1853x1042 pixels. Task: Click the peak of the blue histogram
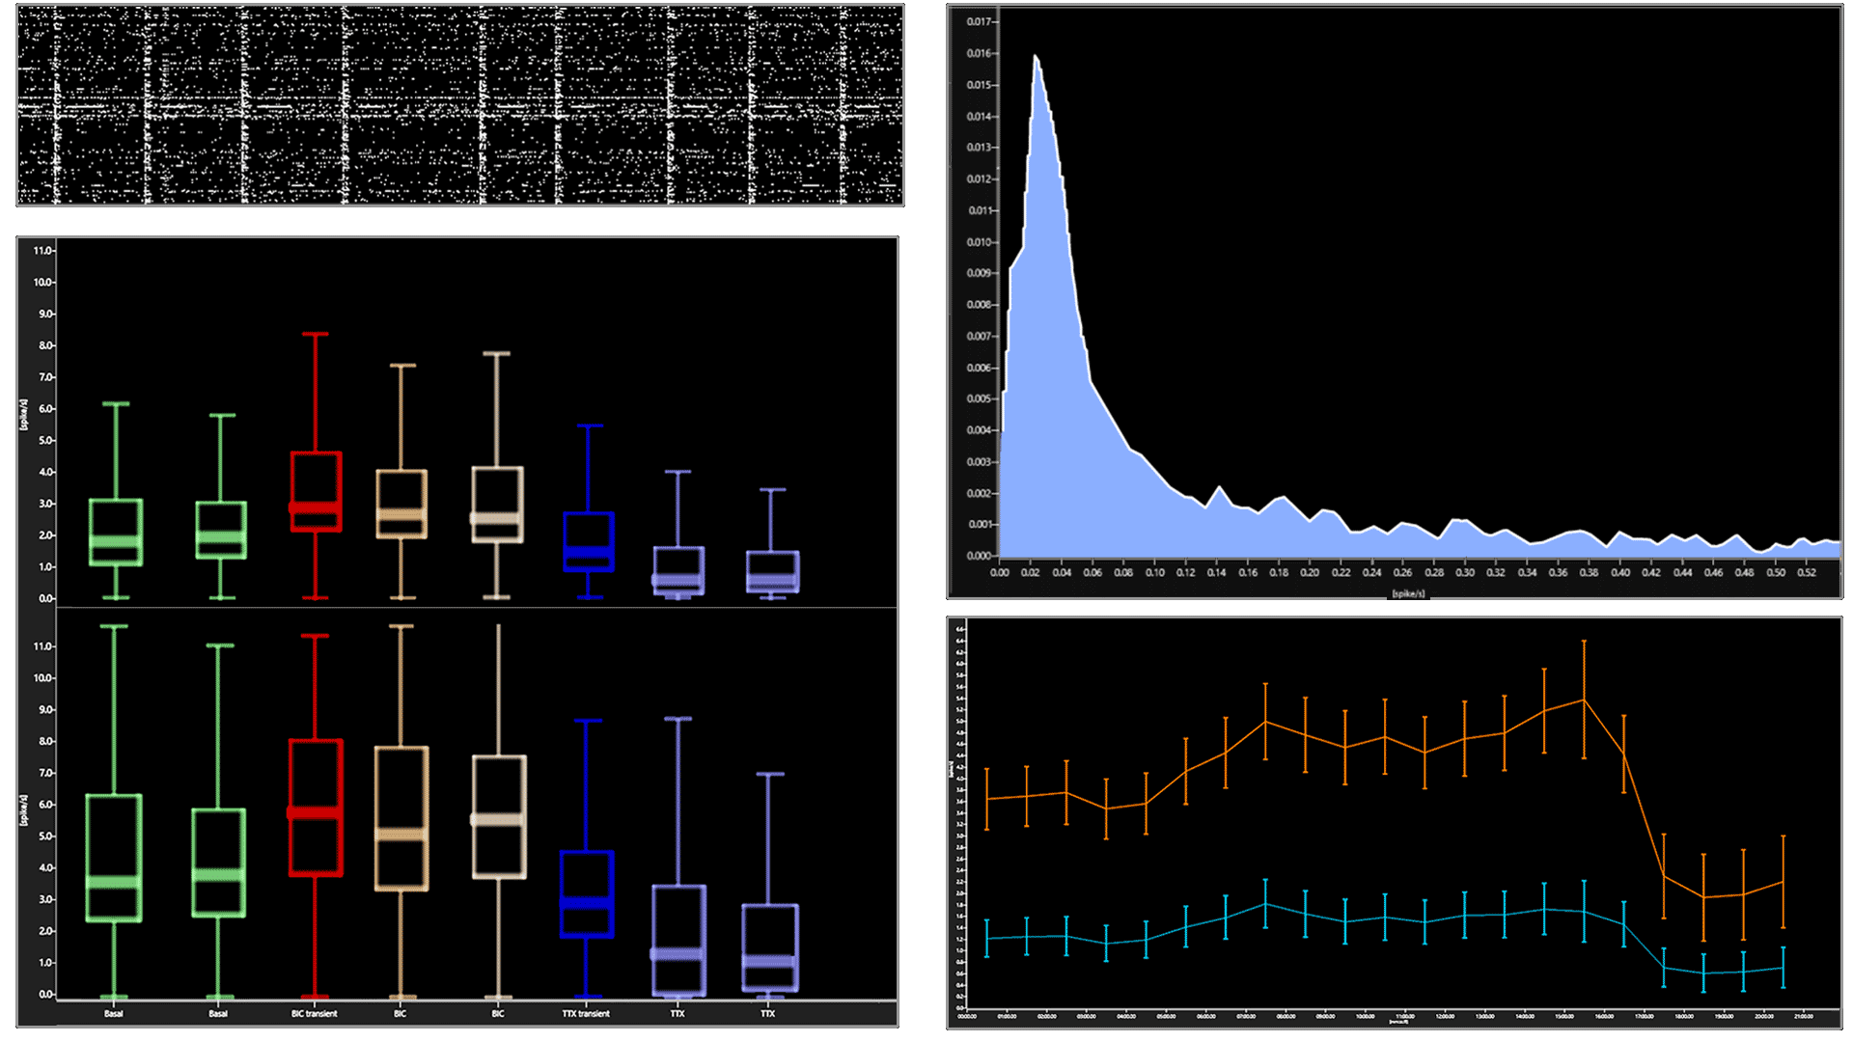1035,56
